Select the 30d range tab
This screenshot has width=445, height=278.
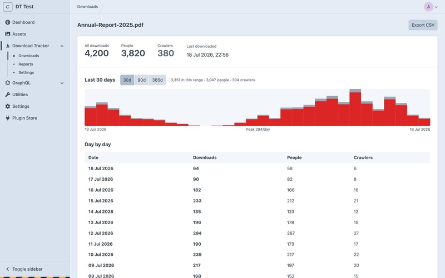(x=127, y=80)
